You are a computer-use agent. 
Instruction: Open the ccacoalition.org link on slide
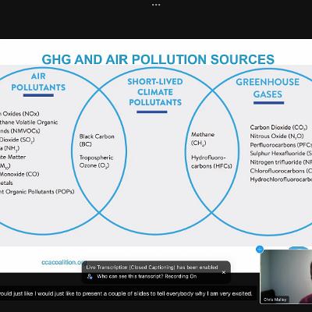[x=63, y=262]
